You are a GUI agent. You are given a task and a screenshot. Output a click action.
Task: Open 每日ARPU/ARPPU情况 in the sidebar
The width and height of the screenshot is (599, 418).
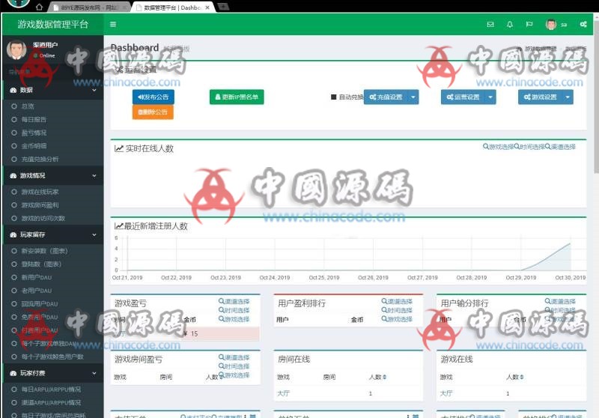click(51, 390)
